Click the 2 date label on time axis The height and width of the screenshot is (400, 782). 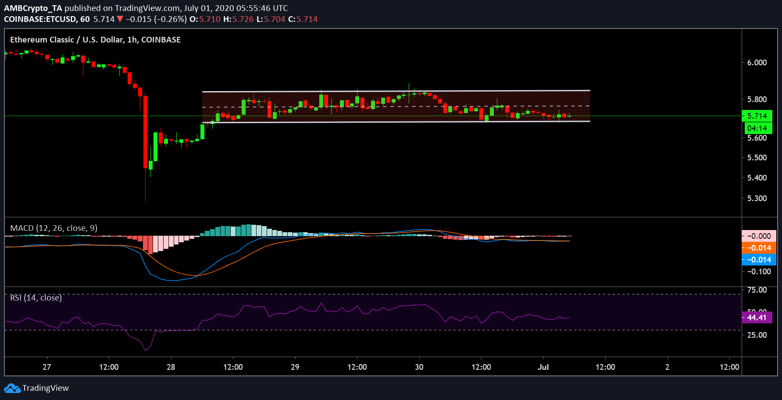[x=667, y=367]
